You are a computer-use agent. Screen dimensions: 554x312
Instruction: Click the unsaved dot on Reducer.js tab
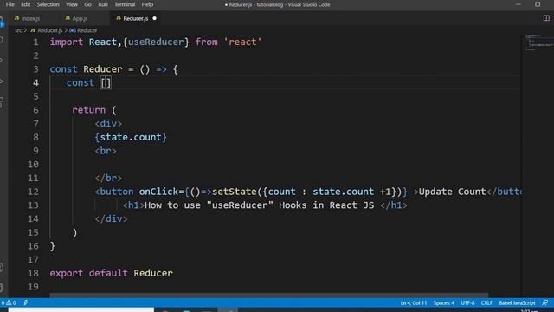pyautogui.click(x=154, y=18)
